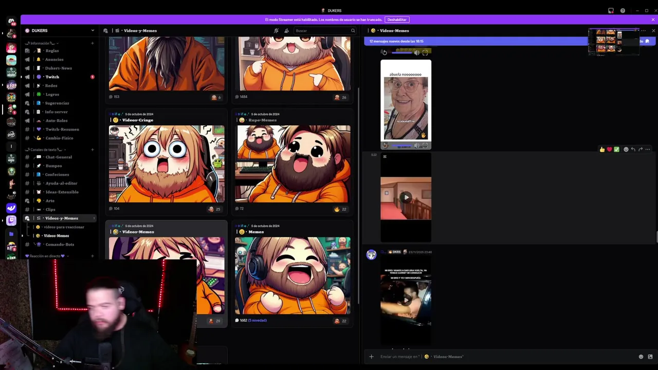This screenshot has height=370, width=658.
Task: Open the Videos-Cringe forum post
Action: click(x=166, y=161)
